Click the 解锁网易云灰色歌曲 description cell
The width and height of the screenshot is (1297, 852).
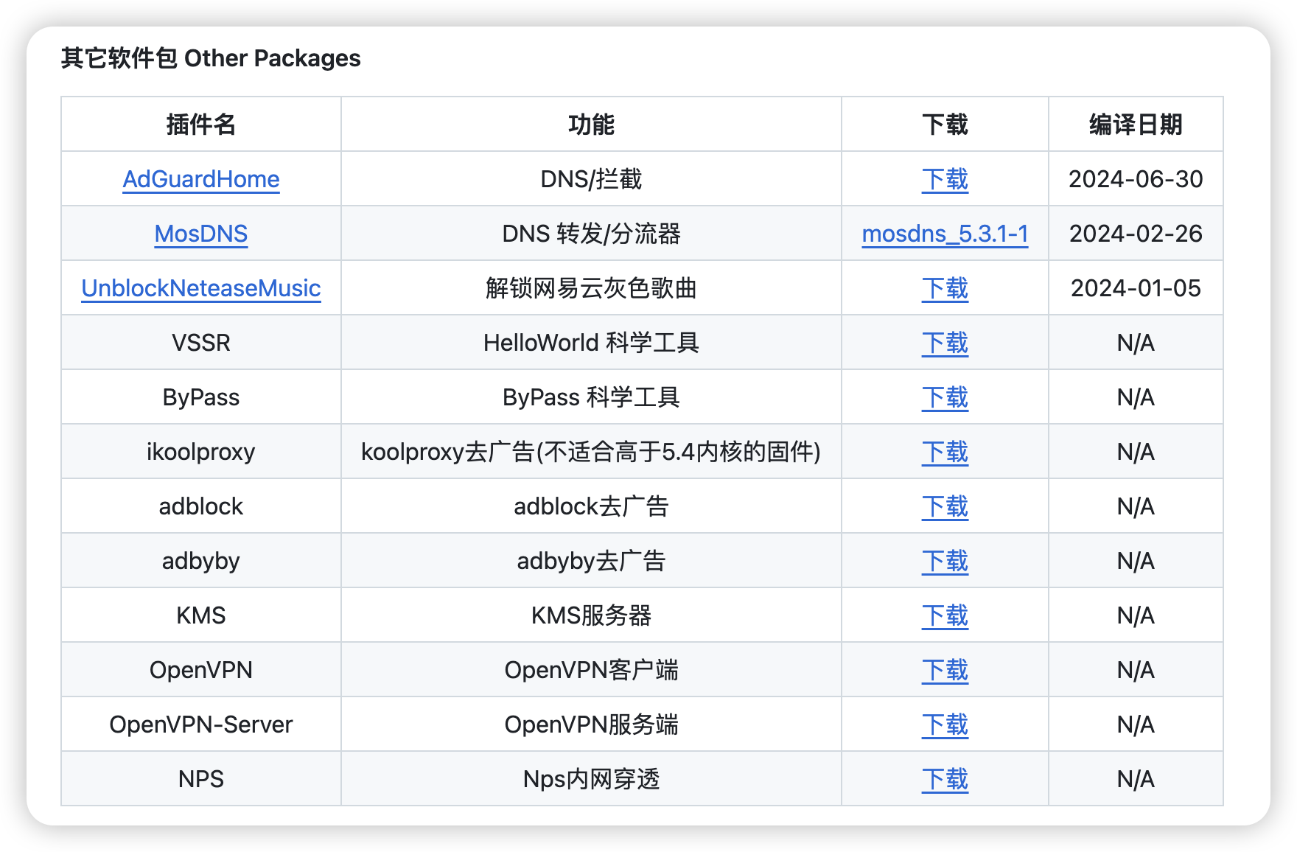pyautogui.click(x=591, y=288)
